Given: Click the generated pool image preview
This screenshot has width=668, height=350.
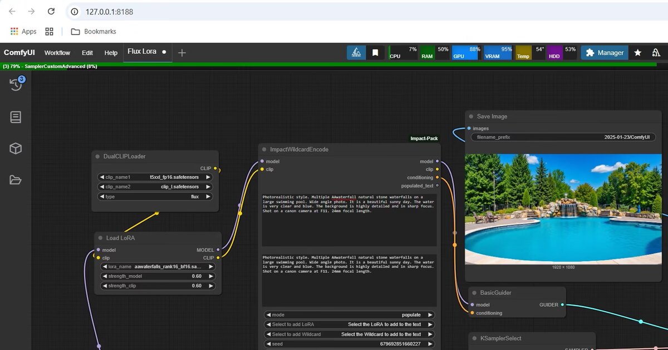Looking at the screenshot, I should pyautogui.click(x=563, y=209).
